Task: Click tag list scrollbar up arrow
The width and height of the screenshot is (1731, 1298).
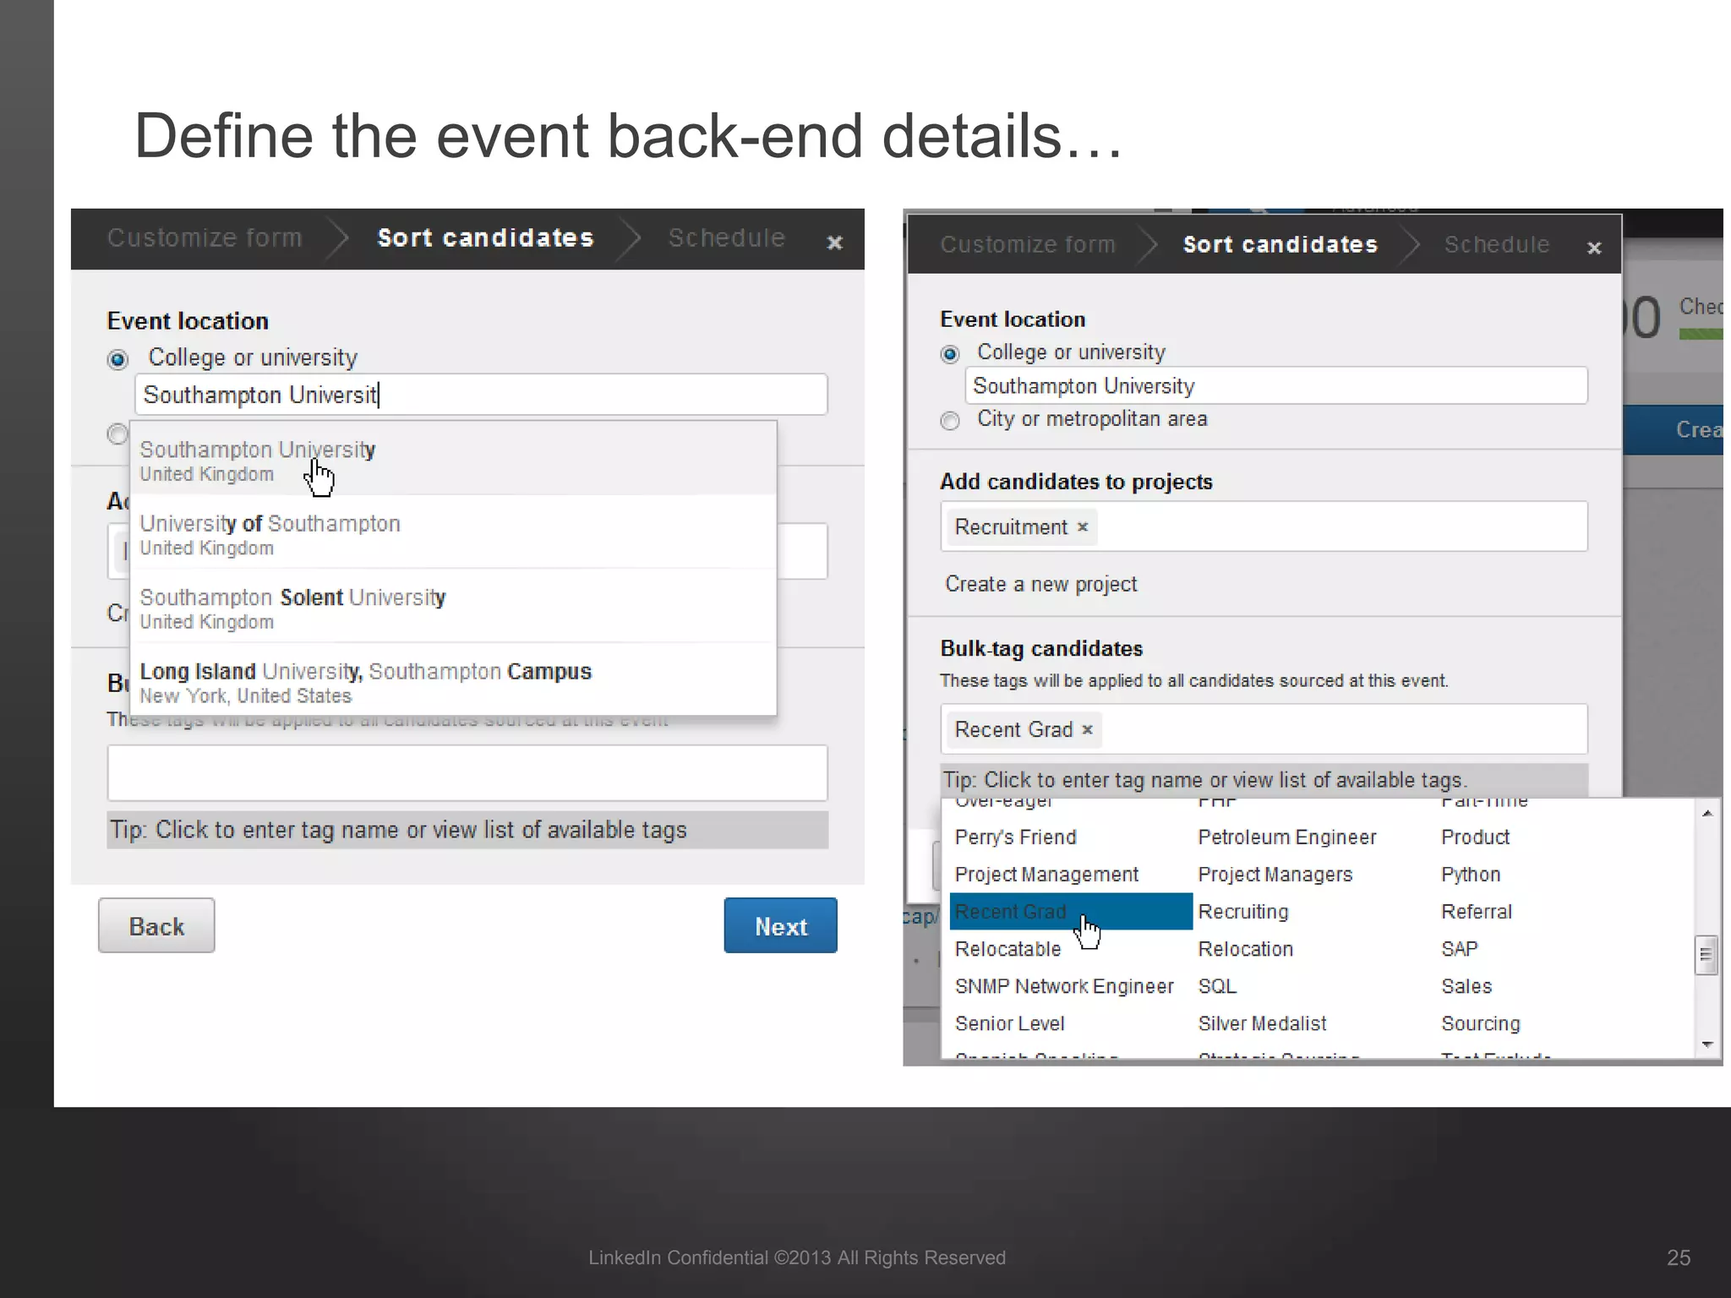Action: click(1706, 813)
